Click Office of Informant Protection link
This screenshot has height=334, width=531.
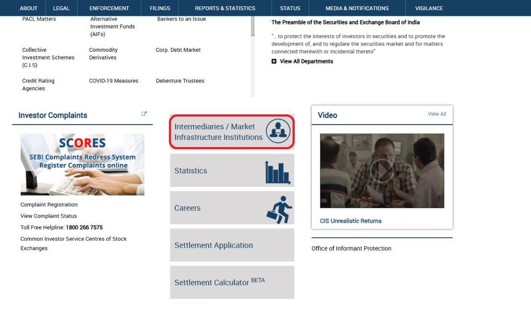tap(351, 248)
